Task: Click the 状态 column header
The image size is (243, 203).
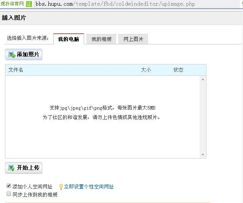Action: 178,70
